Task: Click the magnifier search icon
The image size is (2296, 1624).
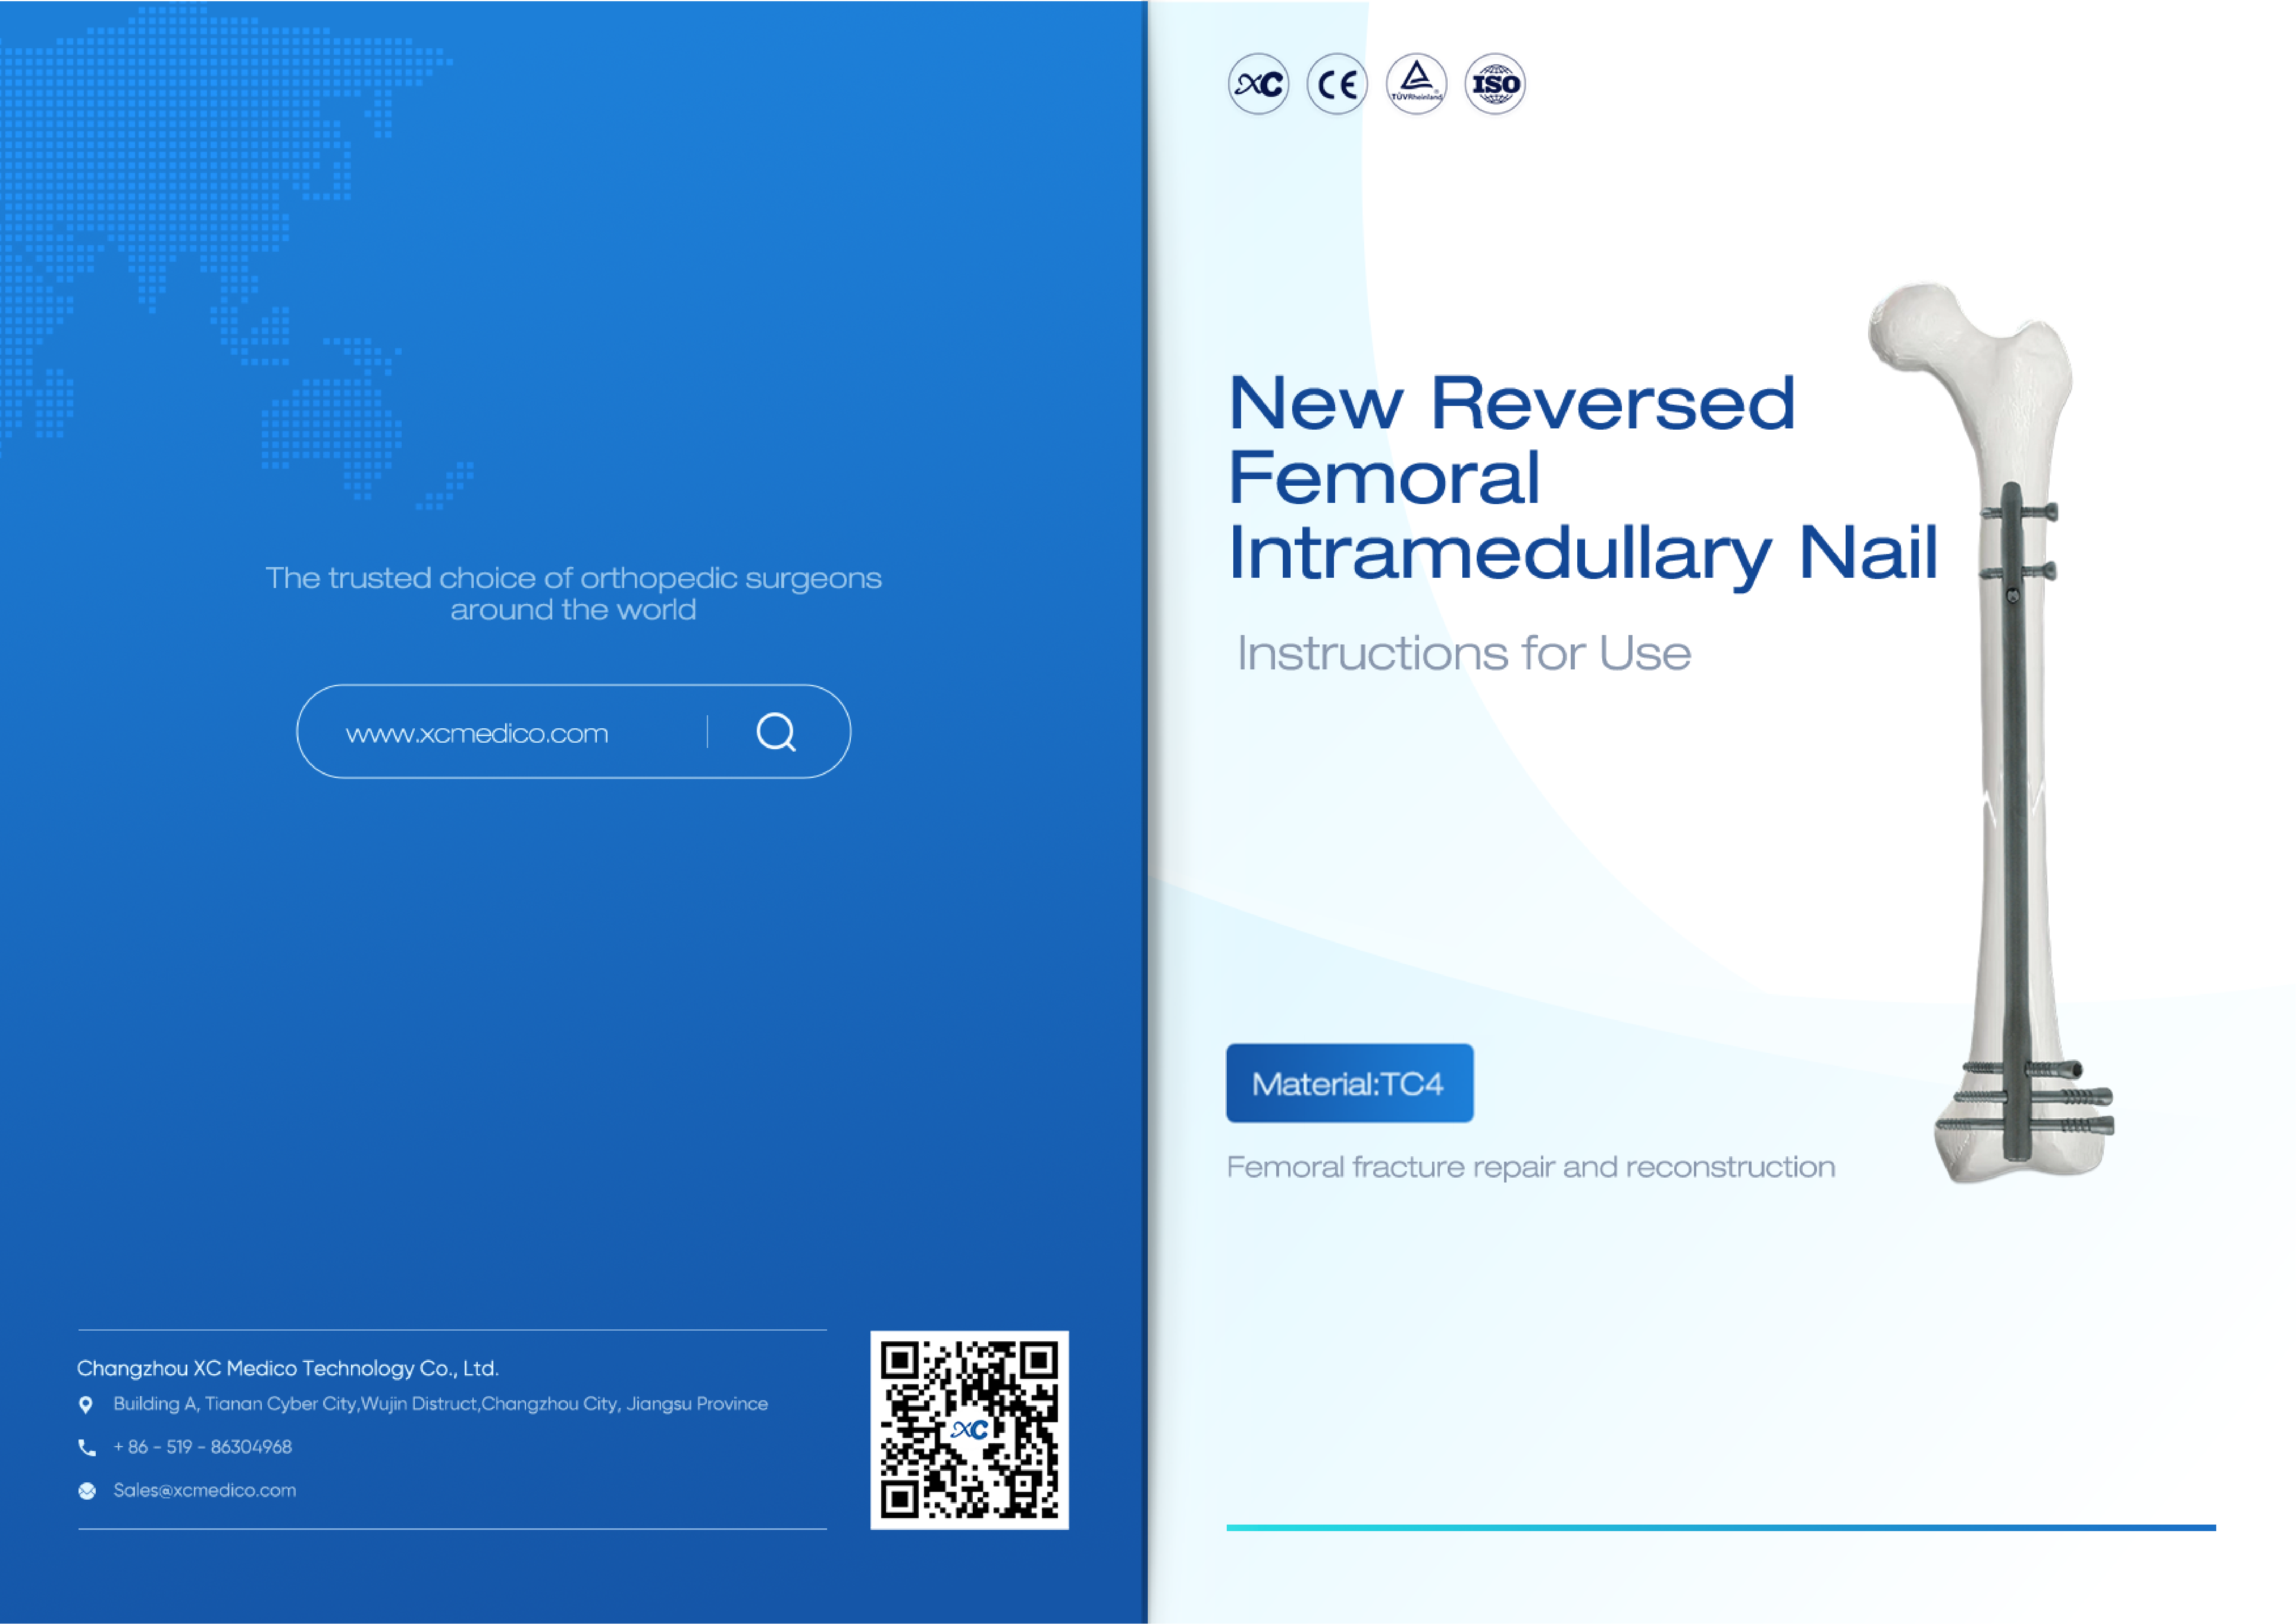Action: [776, 732]
